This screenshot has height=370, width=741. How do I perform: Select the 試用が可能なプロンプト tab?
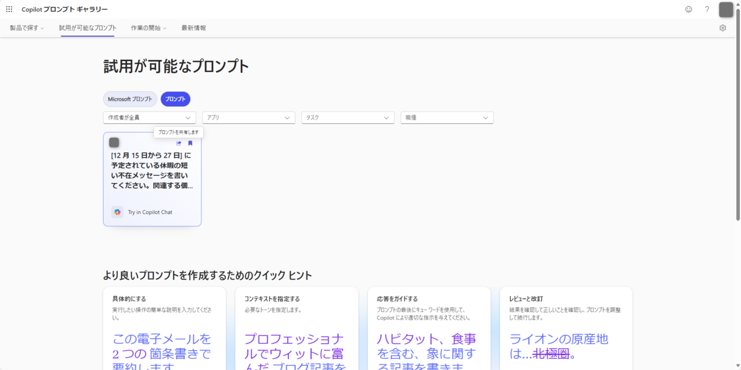[x=88, y=28]
